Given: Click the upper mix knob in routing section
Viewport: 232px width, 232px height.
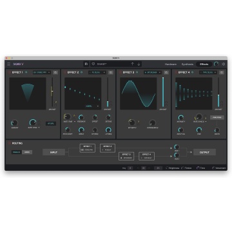Looking at the screenshot, I should click(177, 147).
